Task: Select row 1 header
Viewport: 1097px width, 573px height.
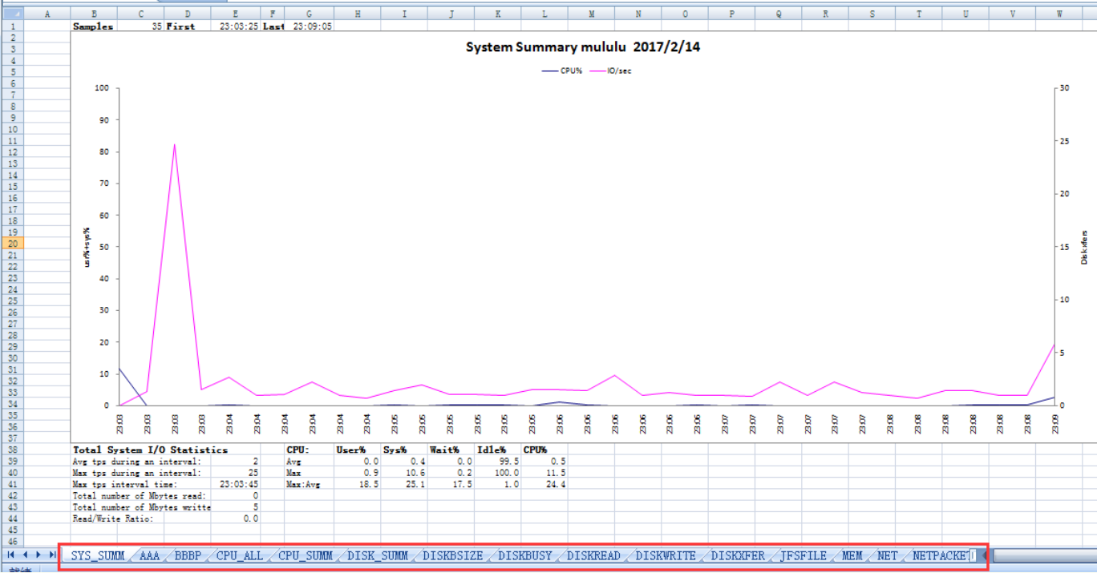Action: tap(12, 26)
